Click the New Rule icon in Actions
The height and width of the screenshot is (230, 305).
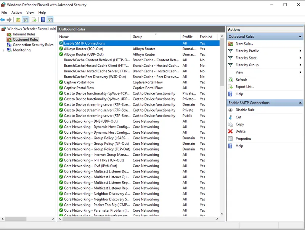(x=230, y=44)
